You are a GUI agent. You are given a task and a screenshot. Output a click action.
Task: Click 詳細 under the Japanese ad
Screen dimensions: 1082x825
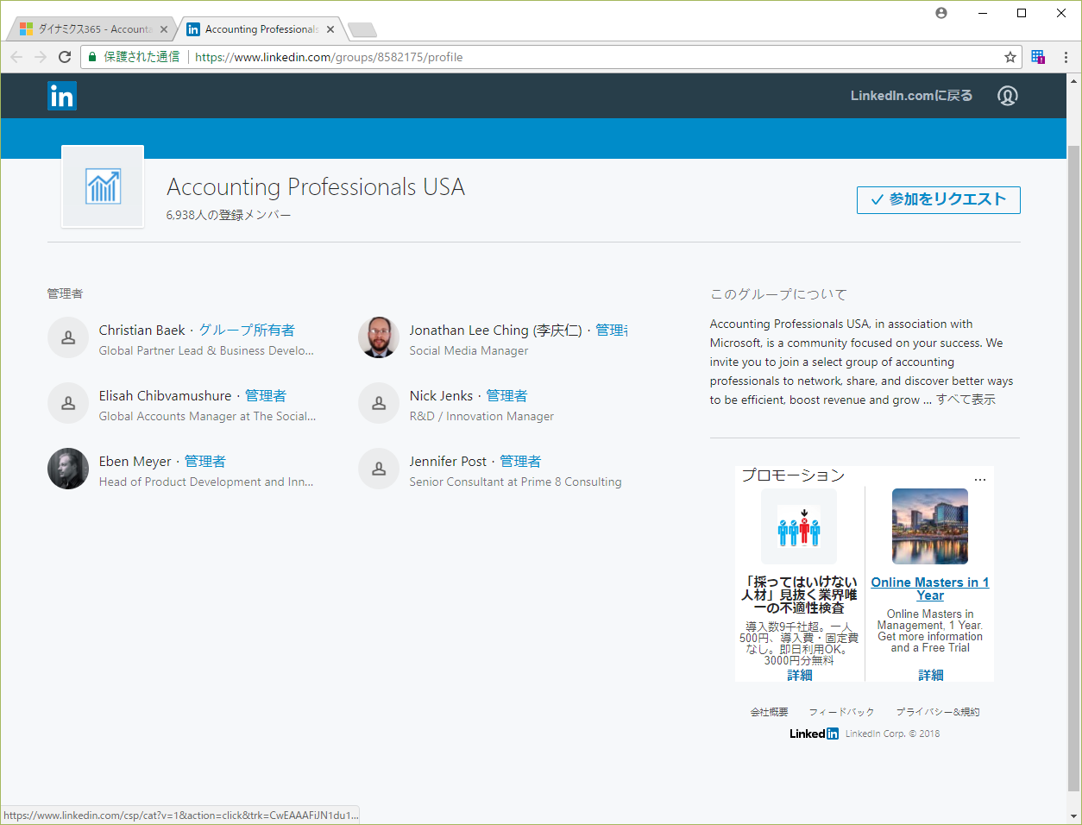tap(800, 675)
